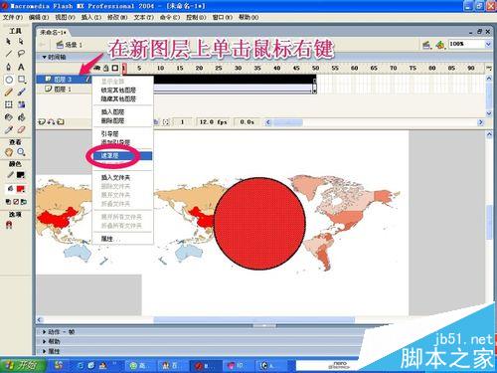Open the 窗口 menu
This screenshot has width=497, height=373.
223,17
